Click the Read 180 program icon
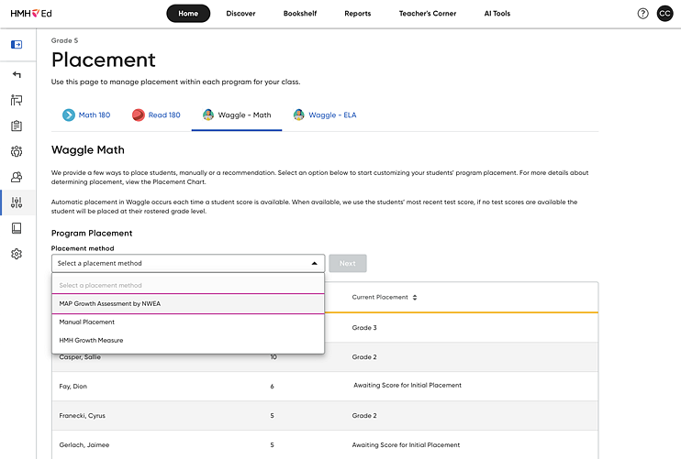 click(x=138, y=115)
